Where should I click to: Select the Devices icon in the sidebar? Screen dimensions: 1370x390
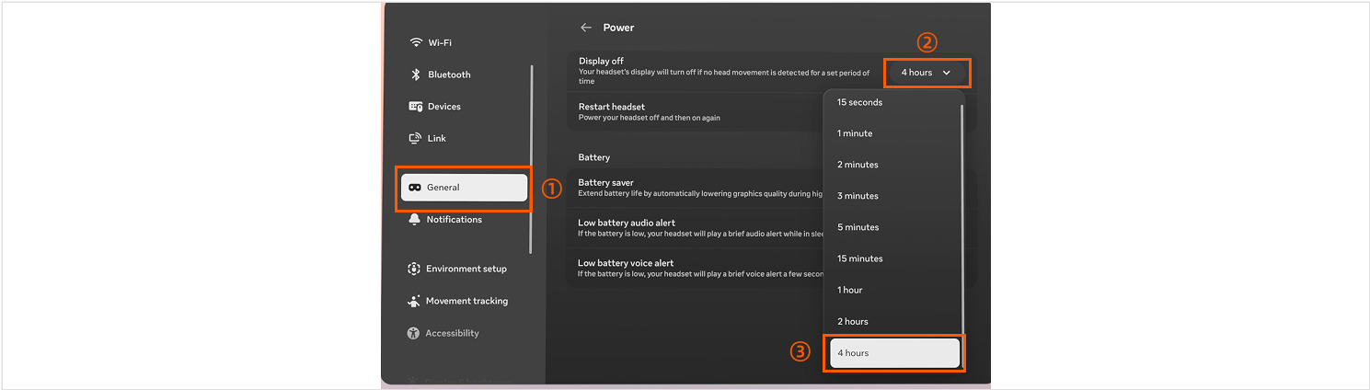click(x=416, y=107)
